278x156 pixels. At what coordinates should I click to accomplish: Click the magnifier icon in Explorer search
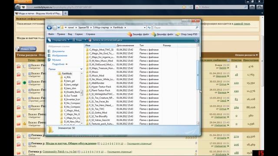pos(197,28)
